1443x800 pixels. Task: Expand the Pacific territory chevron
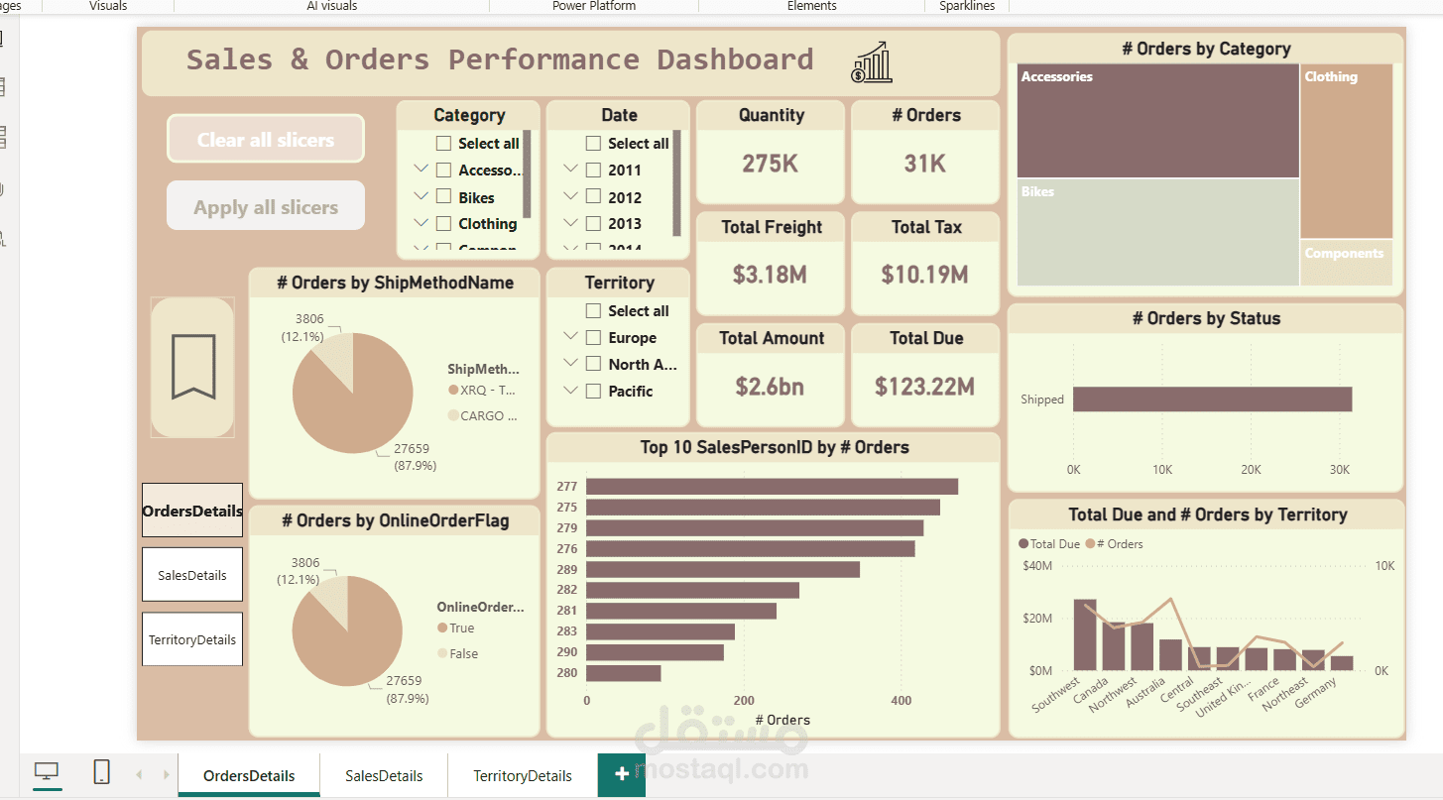pyautogui.click(x=570, y=391)
